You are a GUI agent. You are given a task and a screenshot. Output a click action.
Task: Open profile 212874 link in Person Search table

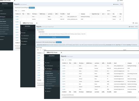tap(64, 81)
